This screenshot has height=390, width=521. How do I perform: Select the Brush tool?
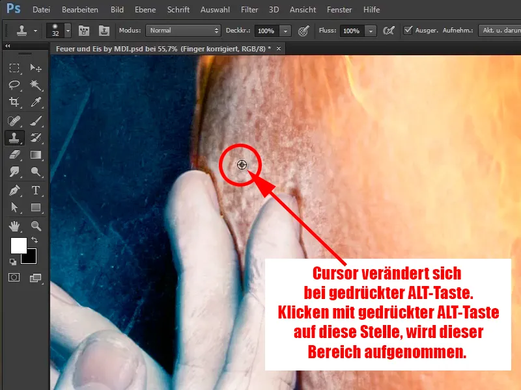point(36,121)
